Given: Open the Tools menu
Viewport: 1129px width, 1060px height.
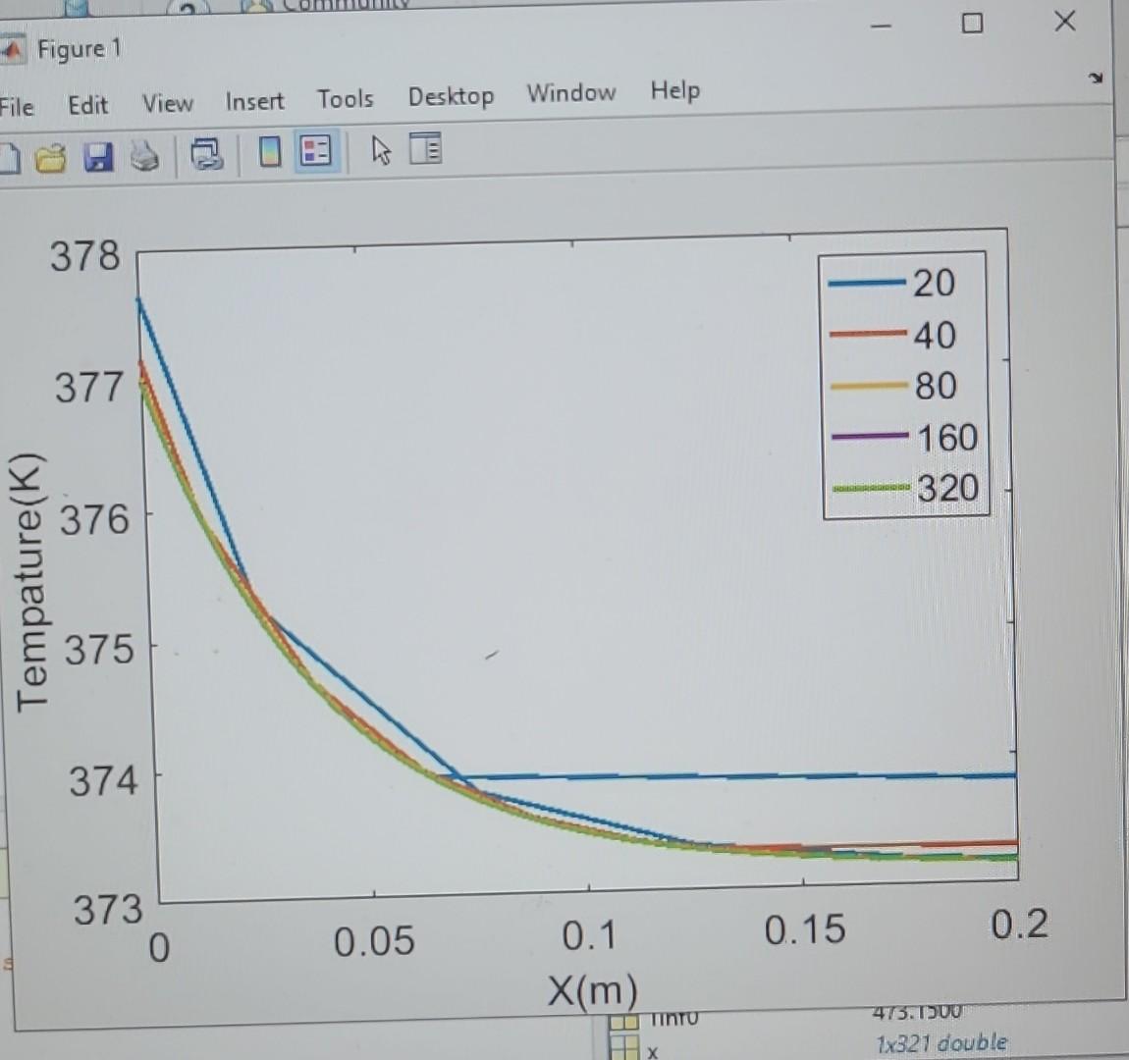Looking at the screenshot, I should pos(345,98).
